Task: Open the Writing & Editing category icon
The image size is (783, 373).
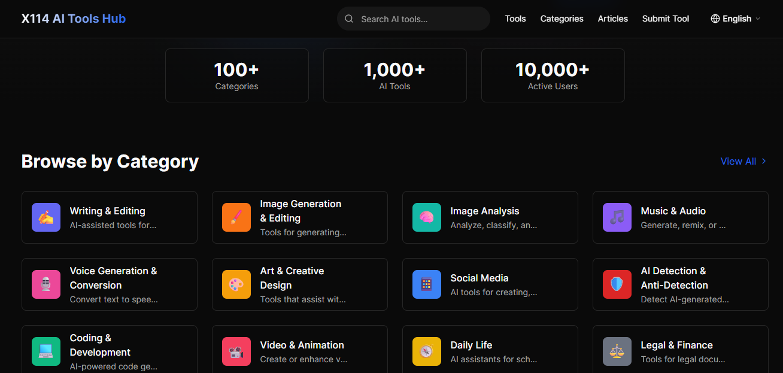Action: [x=46, y=217]
